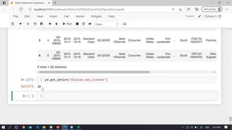Click the Python 3 kernel name
Viewport: 232px width, 130px height.
click(x=211, y=16)
